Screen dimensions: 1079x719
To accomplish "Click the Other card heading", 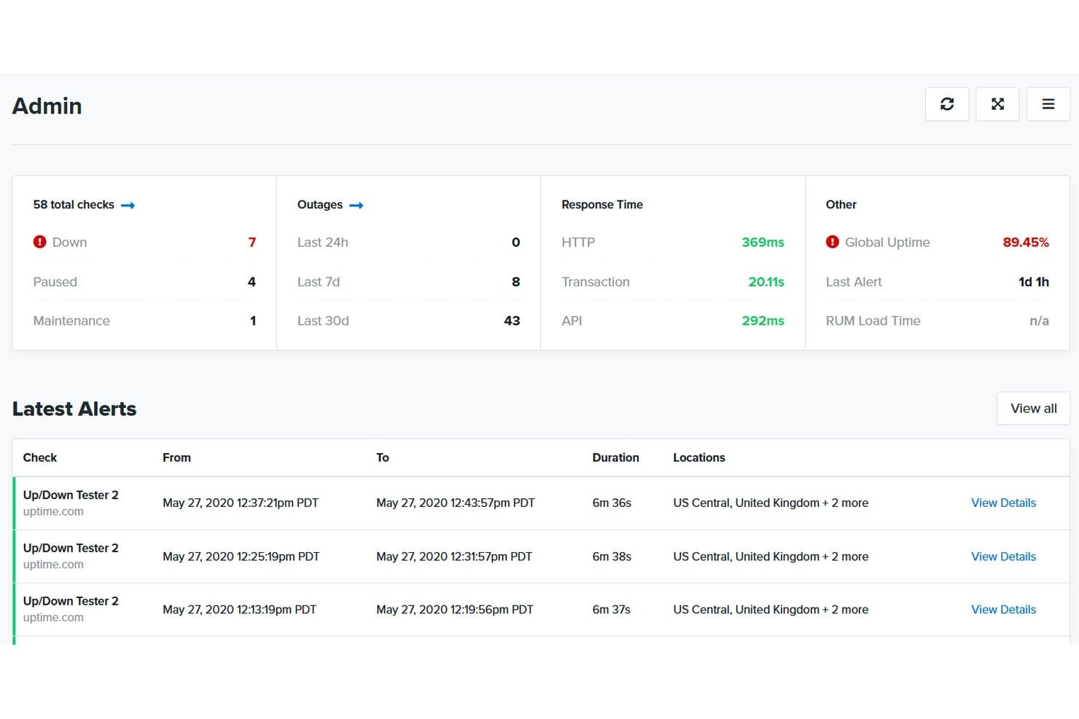I will [x=841, y=205].
